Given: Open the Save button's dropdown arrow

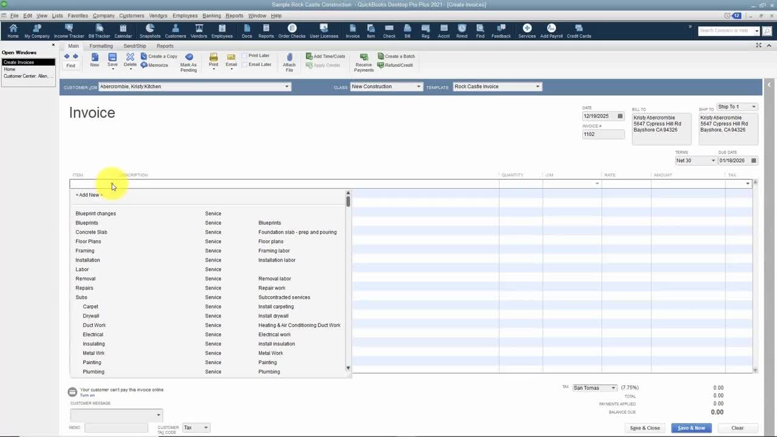Looking at the screenshot, I should [112, 69].
